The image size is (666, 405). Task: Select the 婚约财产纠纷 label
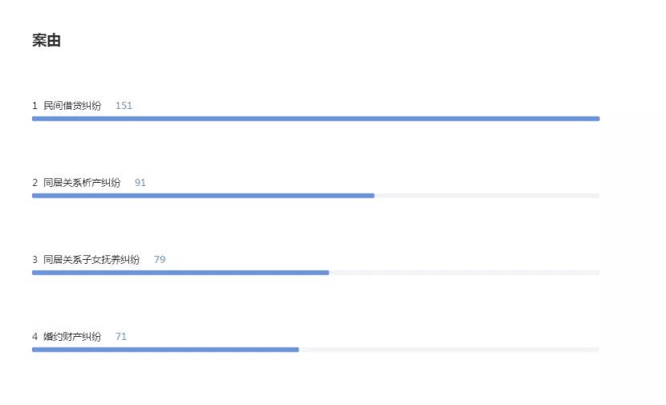(x=72, y=337)
